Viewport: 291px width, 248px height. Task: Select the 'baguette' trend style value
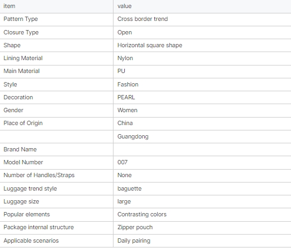coord(129,188)
